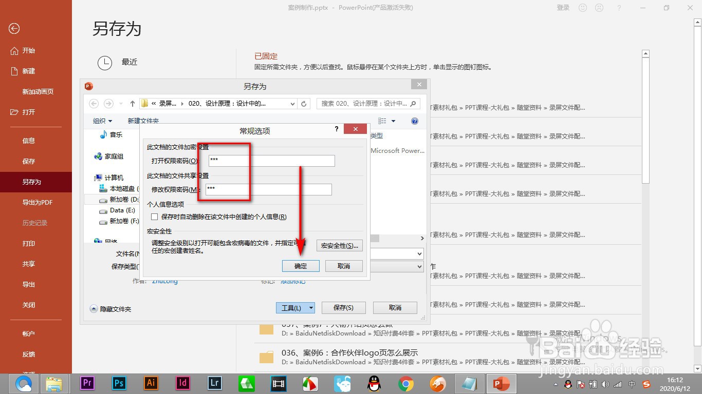Open Premiere Pro from the taskbar
Viewport: 702px width, 394px height.
click(87, 383)
